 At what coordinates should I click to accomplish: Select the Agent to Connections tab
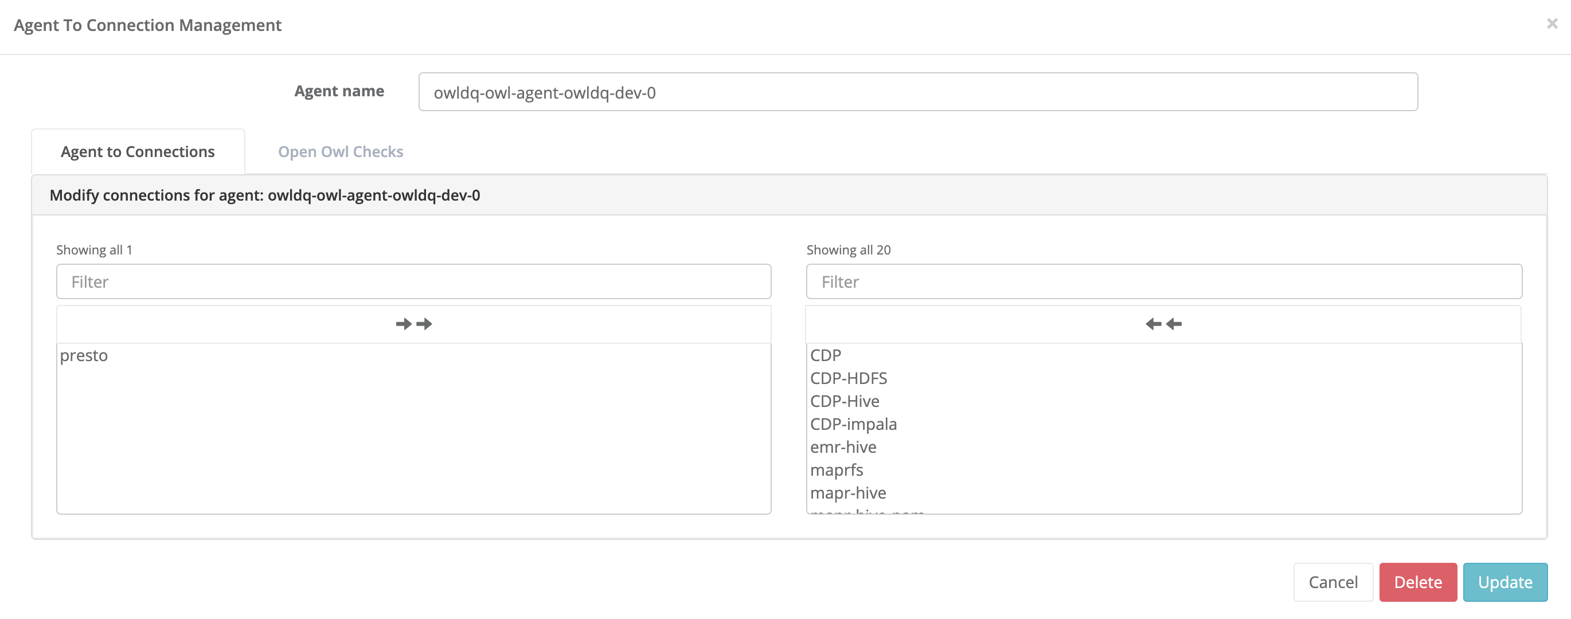click(138, 151)
